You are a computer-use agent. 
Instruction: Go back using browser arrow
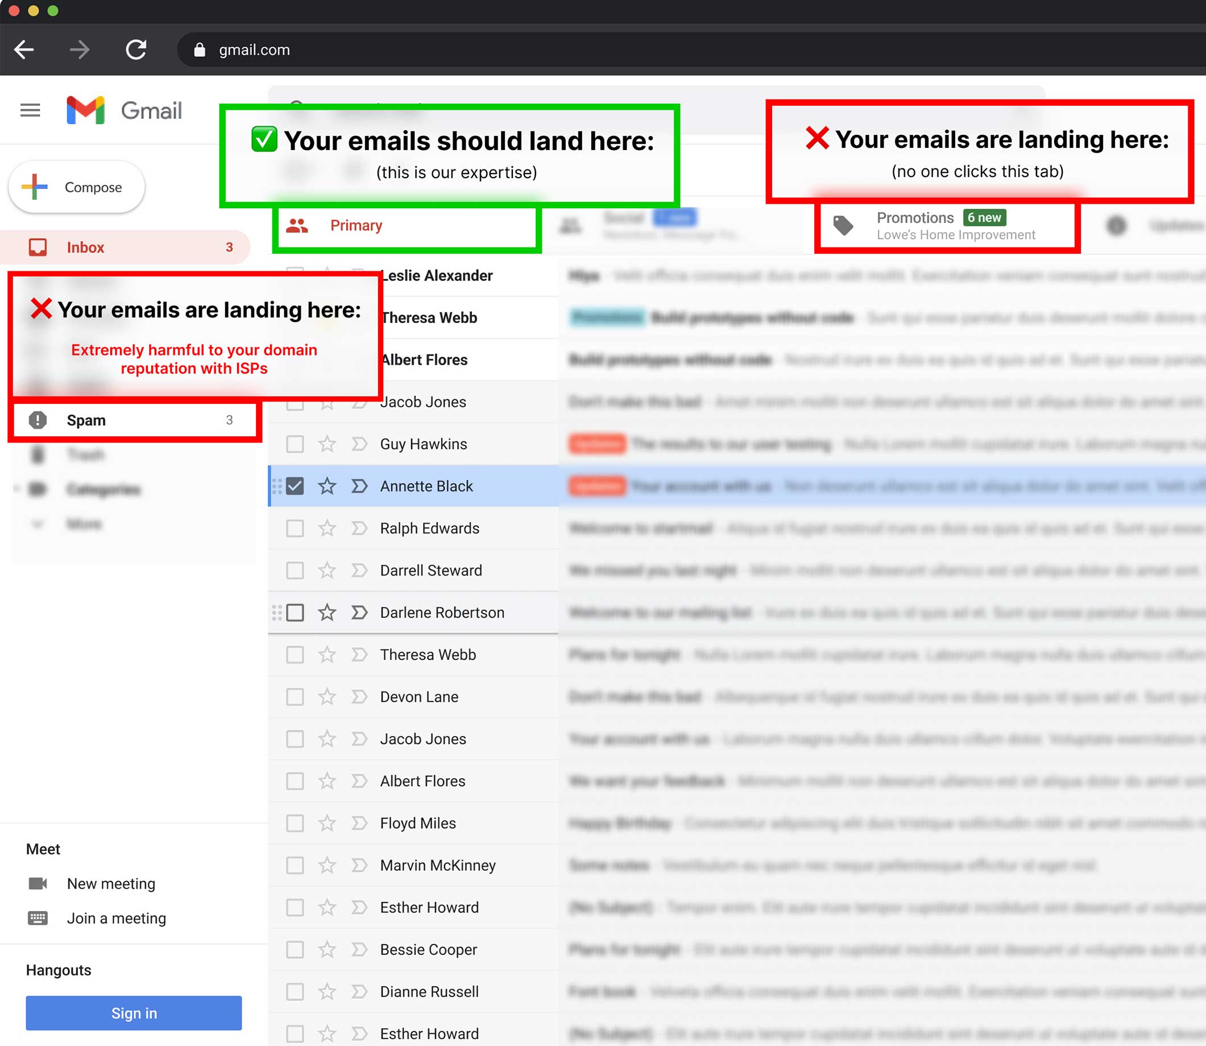click(x=24, y=50)
